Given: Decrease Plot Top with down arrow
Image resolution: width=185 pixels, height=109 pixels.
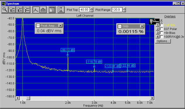Looking at the screenshot, I should [x=92, y=11].
